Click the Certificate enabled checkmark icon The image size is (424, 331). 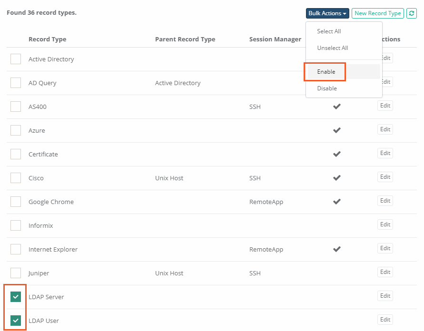(337, 154)
